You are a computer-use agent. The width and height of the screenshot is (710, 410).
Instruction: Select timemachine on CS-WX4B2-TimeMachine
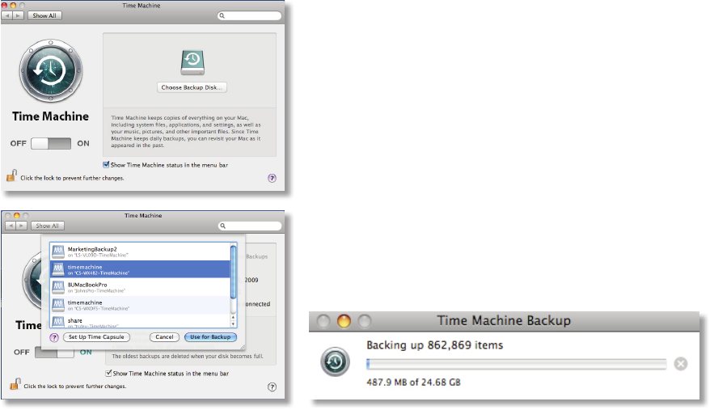pos(141,269)
